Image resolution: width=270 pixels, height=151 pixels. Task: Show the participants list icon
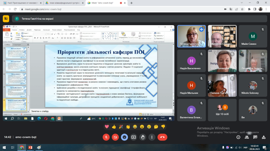[x=247, y=137]
